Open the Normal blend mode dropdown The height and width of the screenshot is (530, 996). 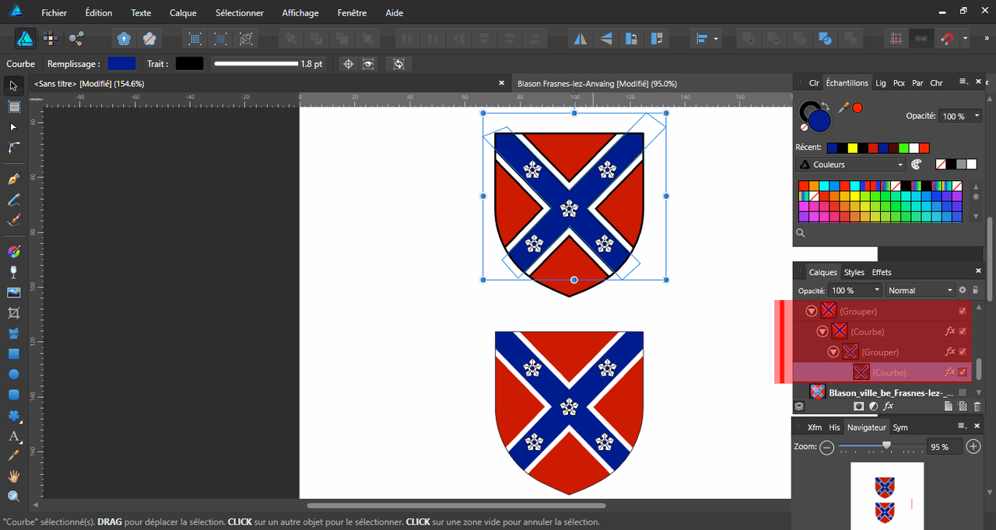tap(920, 291)
